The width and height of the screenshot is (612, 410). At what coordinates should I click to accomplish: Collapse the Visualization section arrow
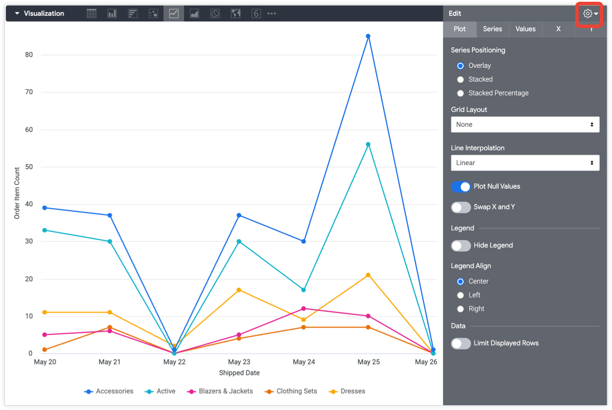coord(17,14)
